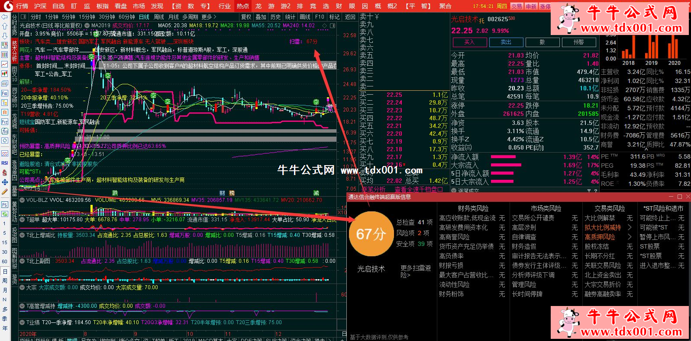Click the orange 67分 score circle
This screenshot has height=341, width=691.
point(371,234)
